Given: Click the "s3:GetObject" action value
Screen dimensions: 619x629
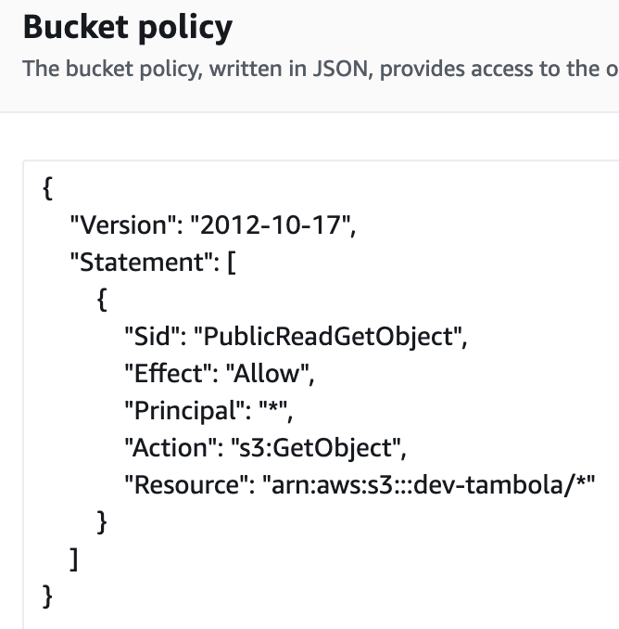Looking at the screenshot, I should (x=310, y=448).
